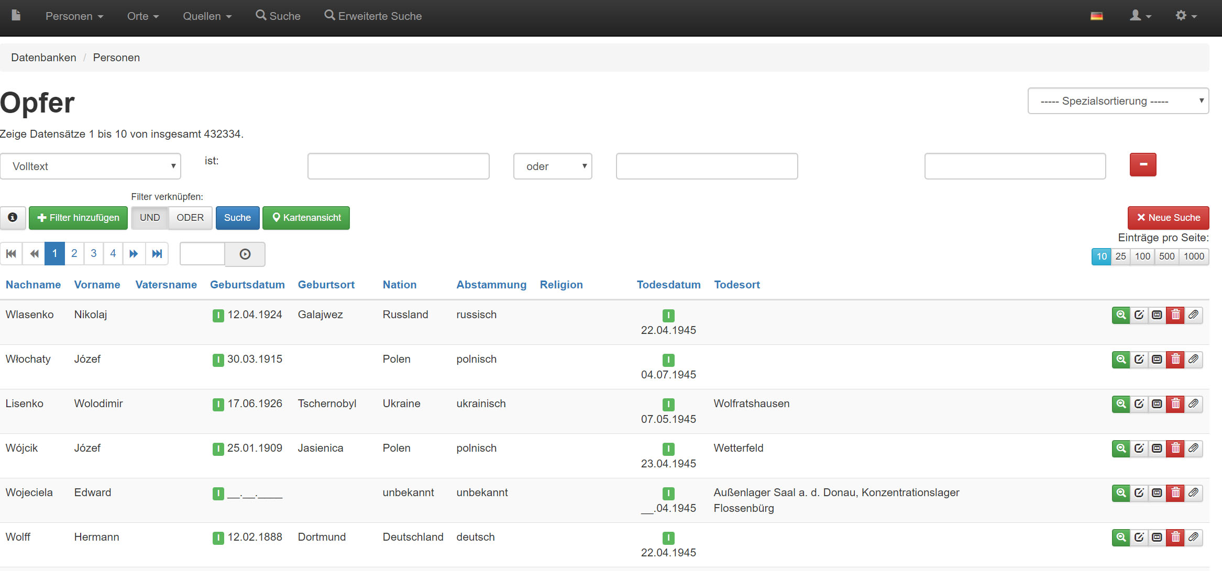1222x571 pixels.
Task: Open Kartenansicht map view
Action: (x=306, y=218)
